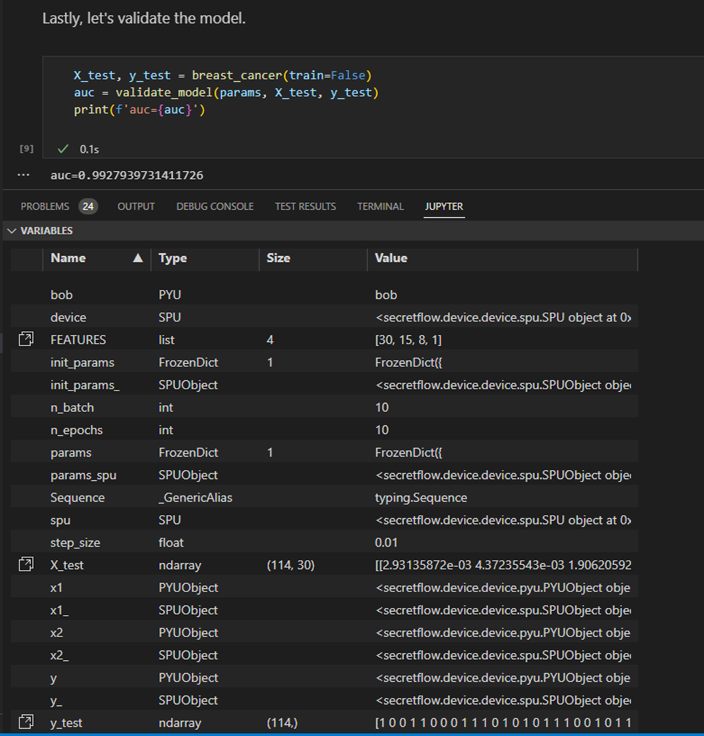Viewport: 704px width, 736px height.
Task: Click the Value column header
Action: (x=391, y=258)
